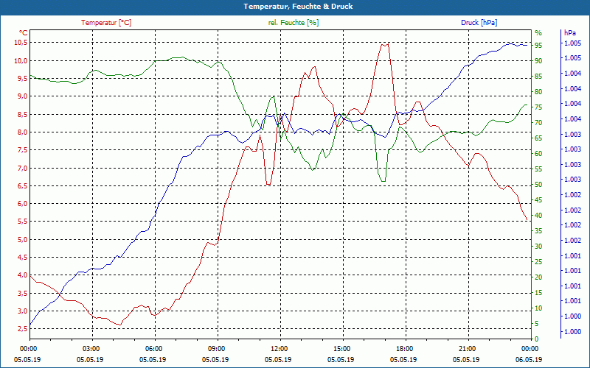Click the '06.05.19' date label
Viewport: 590px width, 368px height.
529,359
